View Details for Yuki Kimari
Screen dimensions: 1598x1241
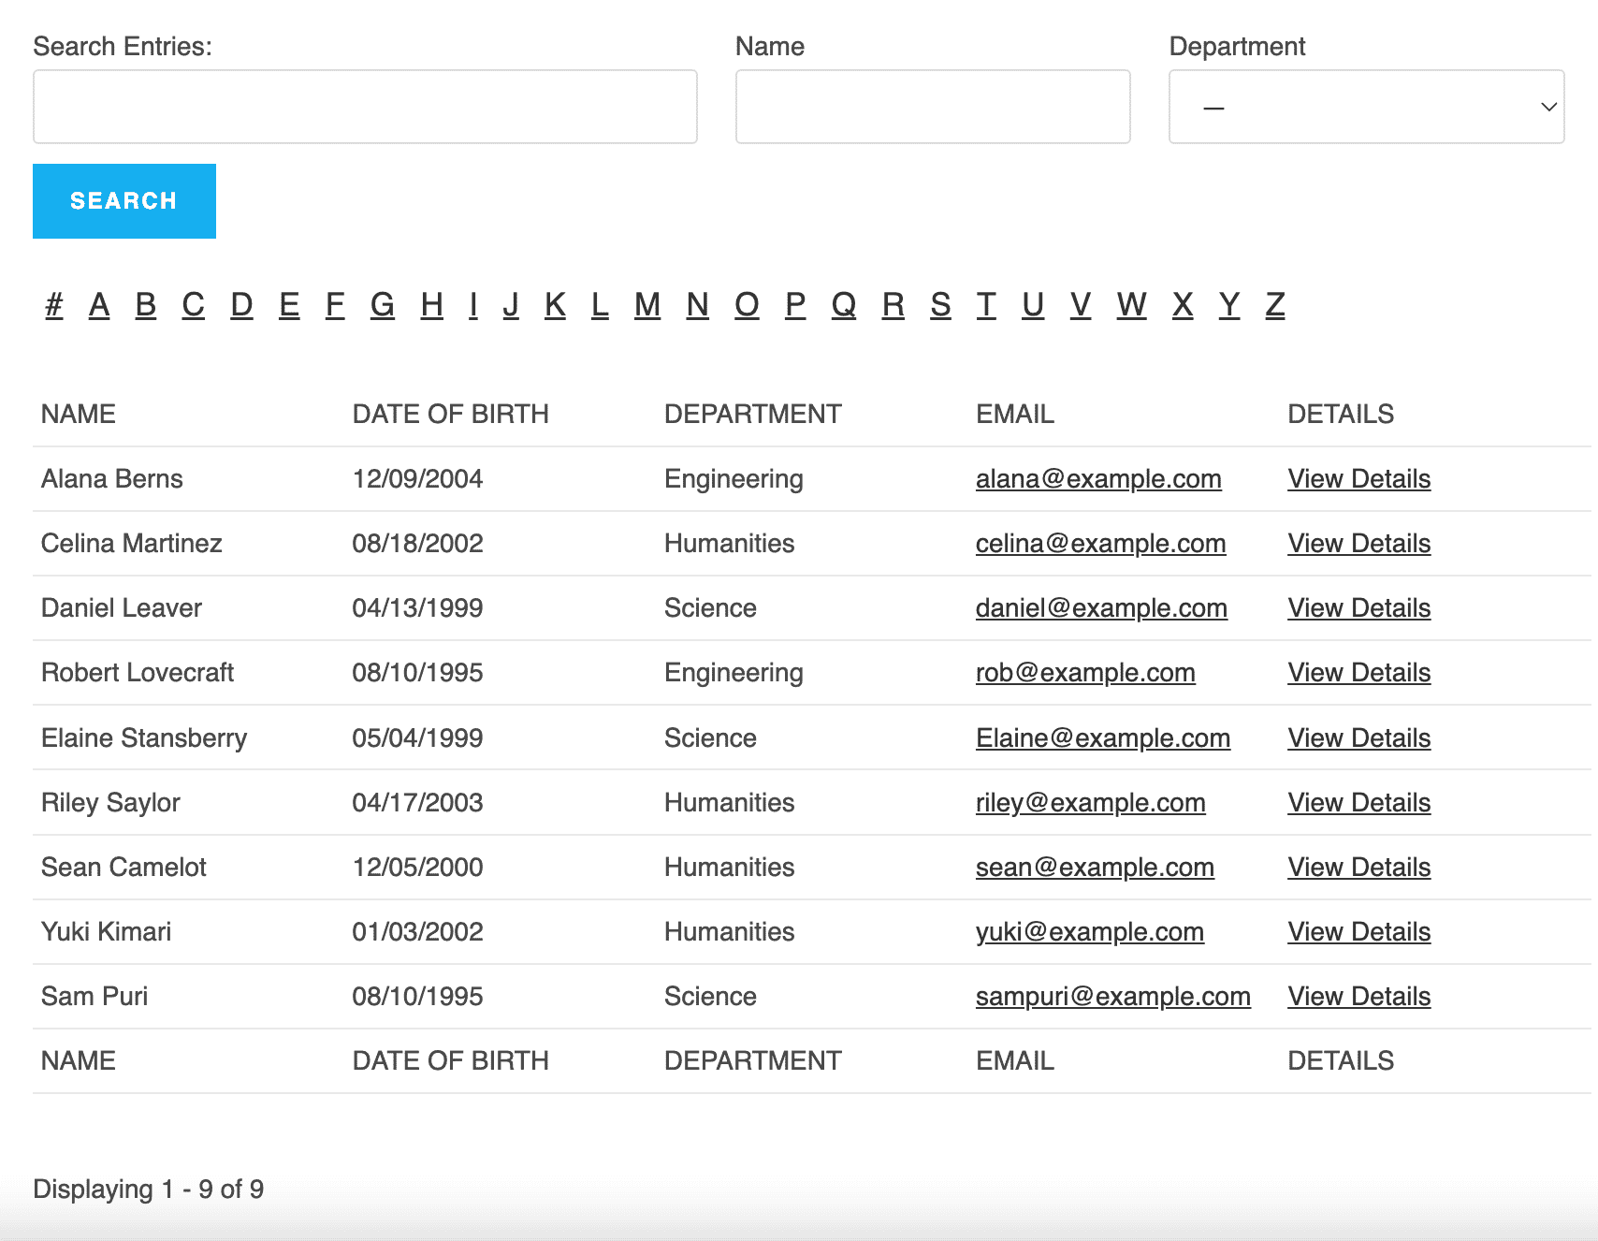[x=1359, y=932]
